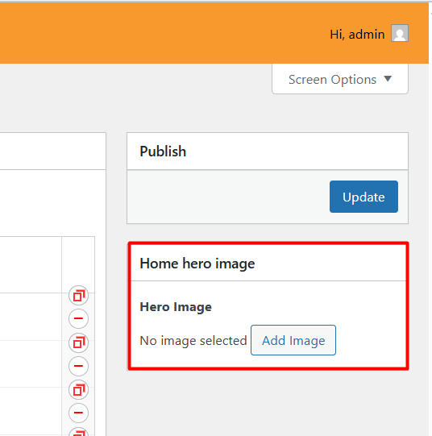Click the orange admin toolbar background
The width and height of the screenshot is (432, 436).
(167, 33)
